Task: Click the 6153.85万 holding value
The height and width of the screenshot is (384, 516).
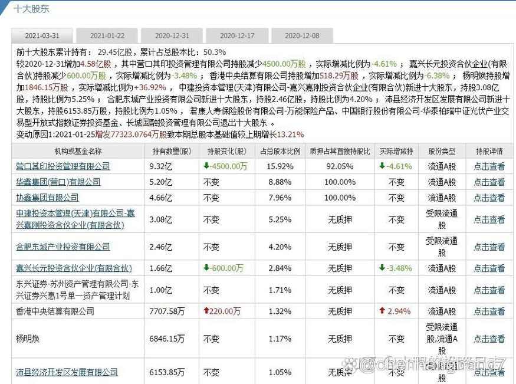Action: coord(167,372)
